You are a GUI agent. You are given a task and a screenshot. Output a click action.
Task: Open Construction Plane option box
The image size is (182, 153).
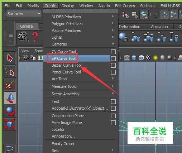[x=113, y=116]
